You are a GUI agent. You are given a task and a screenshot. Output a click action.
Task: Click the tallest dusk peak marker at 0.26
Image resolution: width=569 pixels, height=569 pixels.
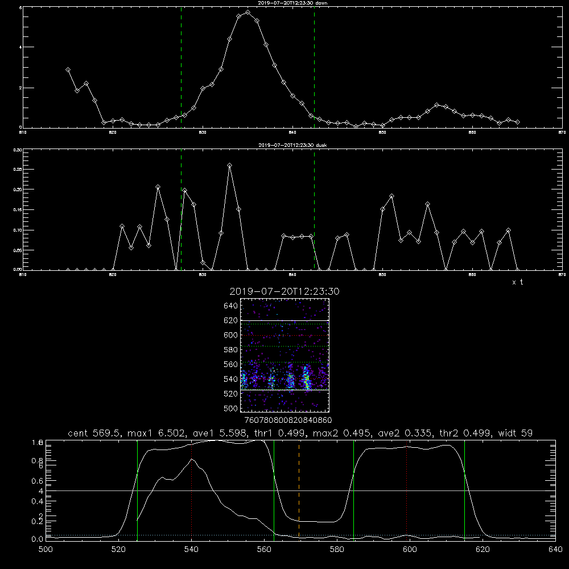tap(230, 165)
